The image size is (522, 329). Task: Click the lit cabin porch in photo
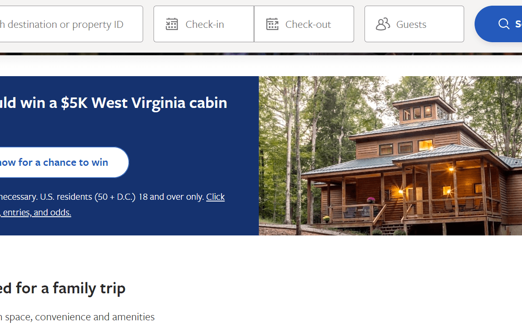pos(435,191)
